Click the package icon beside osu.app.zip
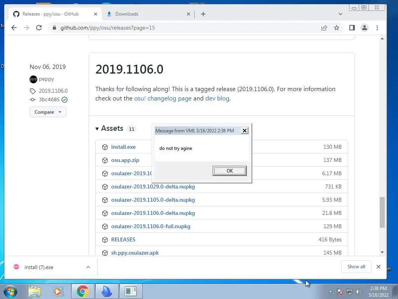This screenshot has height=299, width=398. pos(105,160)
